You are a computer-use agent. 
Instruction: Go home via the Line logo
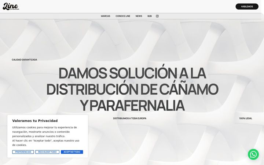click(x=11, y=6)
